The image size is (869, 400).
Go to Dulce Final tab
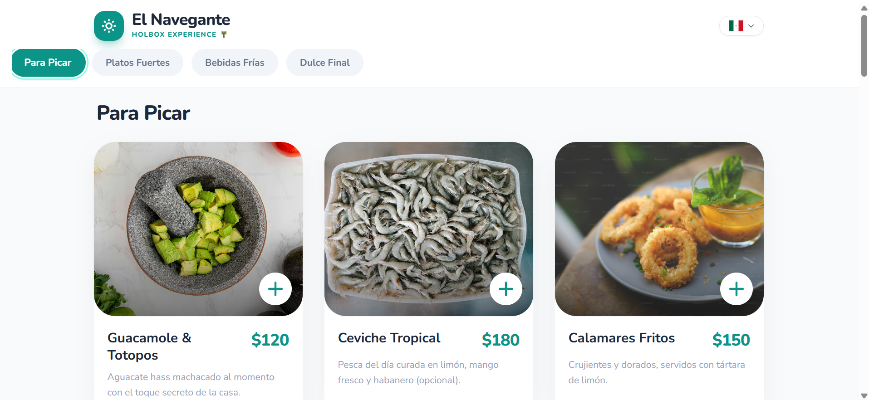point(324,63)
